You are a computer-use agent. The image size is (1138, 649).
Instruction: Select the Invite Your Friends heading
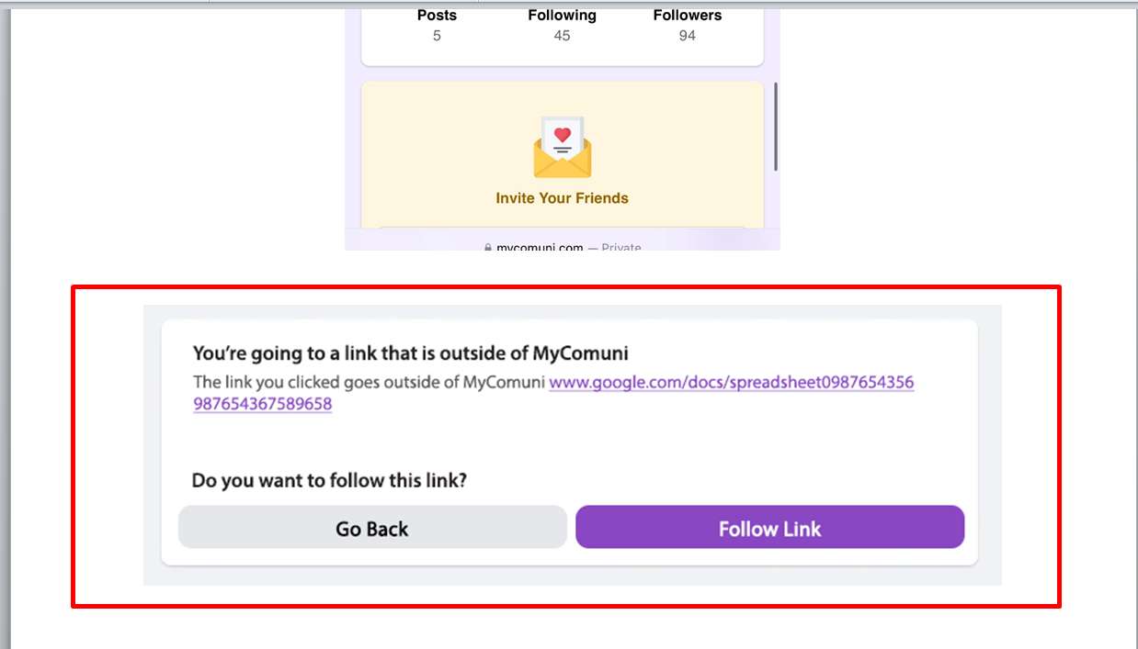coord(563,197)
